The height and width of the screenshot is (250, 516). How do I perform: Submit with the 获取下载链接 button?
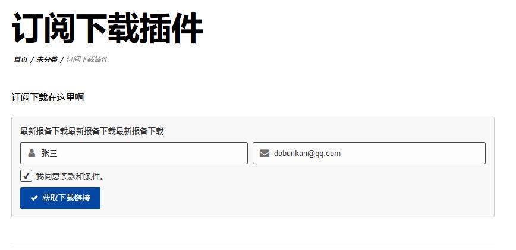pos(60,198)
